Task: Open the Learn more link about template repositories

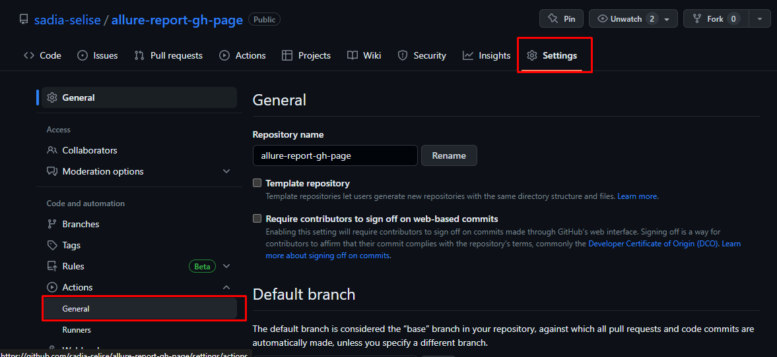Action: [637, 196]
